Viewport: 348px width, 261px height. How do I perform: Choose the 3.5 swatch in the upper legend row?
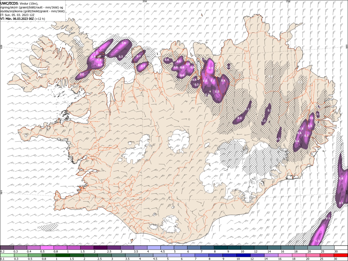140,248
